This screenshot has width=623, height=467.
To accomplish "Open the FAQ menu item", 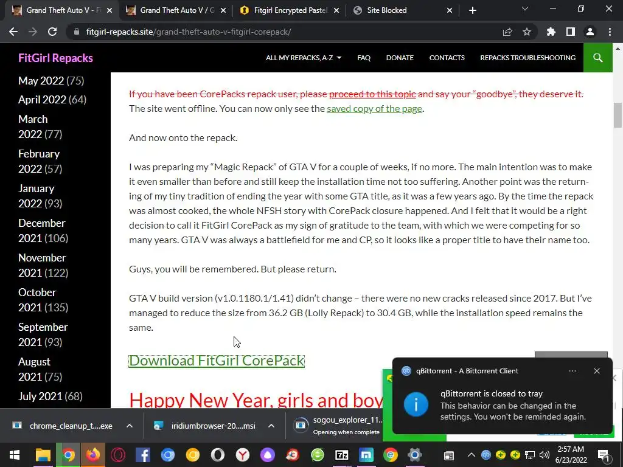I will click(x=364, y=58).
